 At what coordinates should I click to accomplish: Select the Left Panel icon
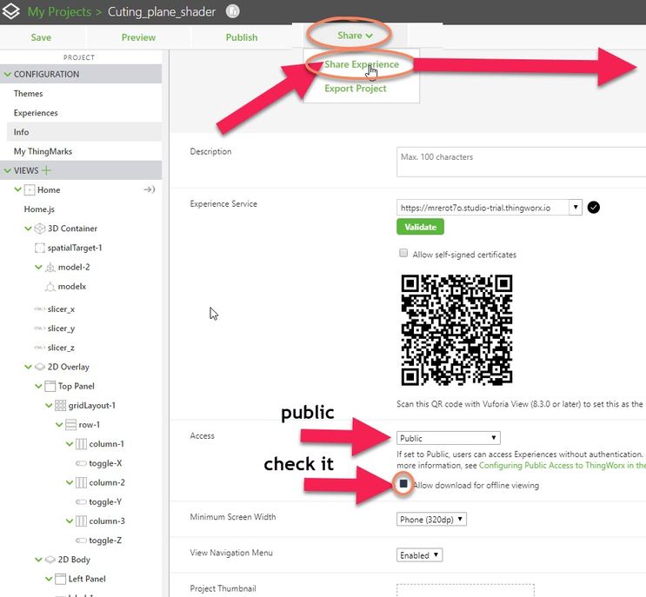tap(60, 579)
